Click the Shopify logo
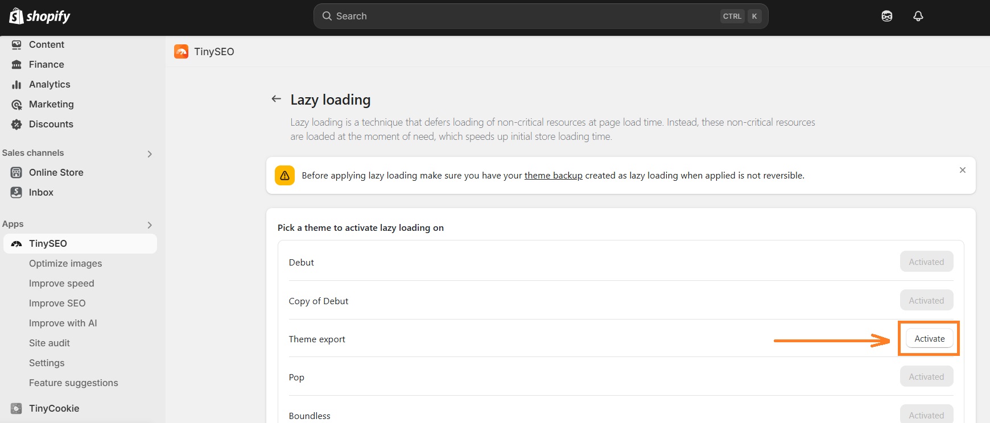Viewport: 990px width, 423px height. (x=40, y=16)
